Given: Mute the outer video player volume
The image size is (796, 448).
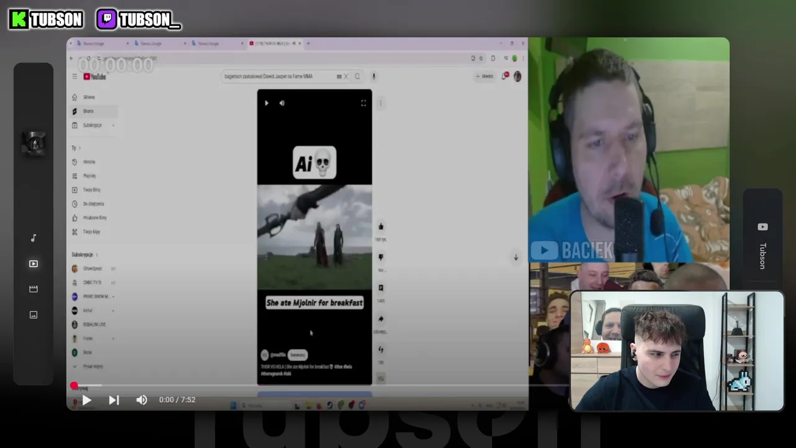Looking at the screenshot, I should (x=142, y=400).
